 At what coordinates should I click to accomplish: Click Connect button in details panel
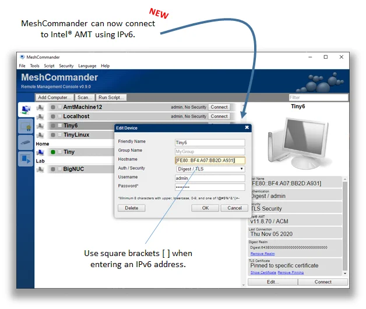click(x=323, y=282)
